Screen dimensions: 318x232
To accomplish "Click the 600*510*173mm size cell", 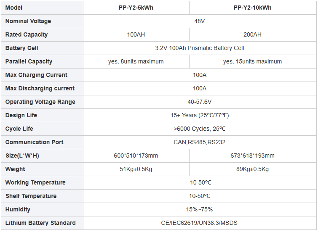I will [x=136, y=156].
